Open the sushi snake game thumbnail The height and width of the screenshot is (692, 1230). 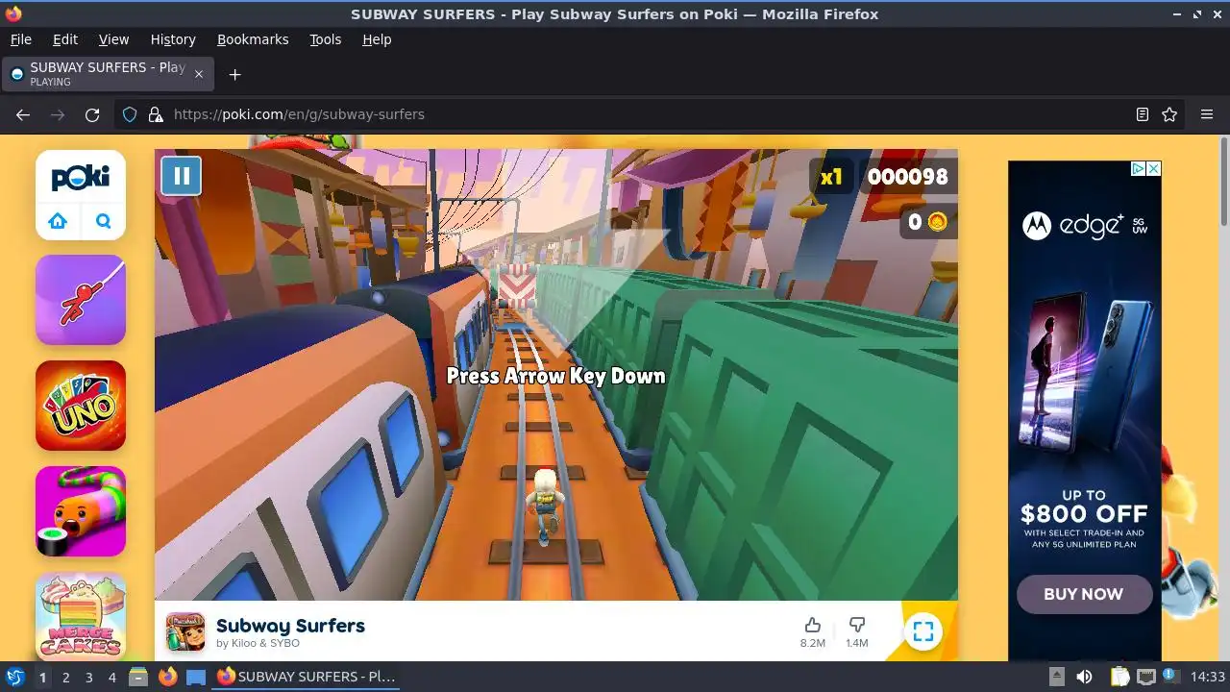[x=81, y=511]
